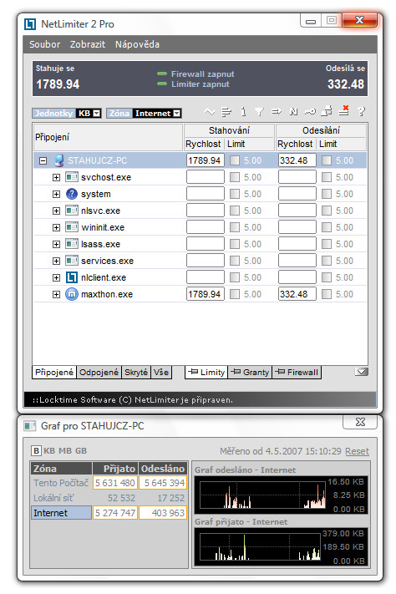Screen dimensions: 396x594
Task: Open the Limity tab
Action: tap(206, 372)
